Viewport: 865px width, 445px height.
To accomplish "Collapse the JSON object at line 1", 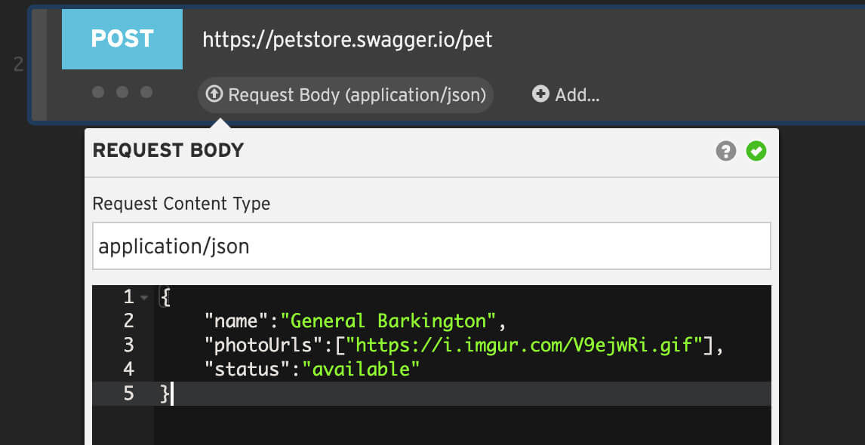I will (x=145, y=296).
